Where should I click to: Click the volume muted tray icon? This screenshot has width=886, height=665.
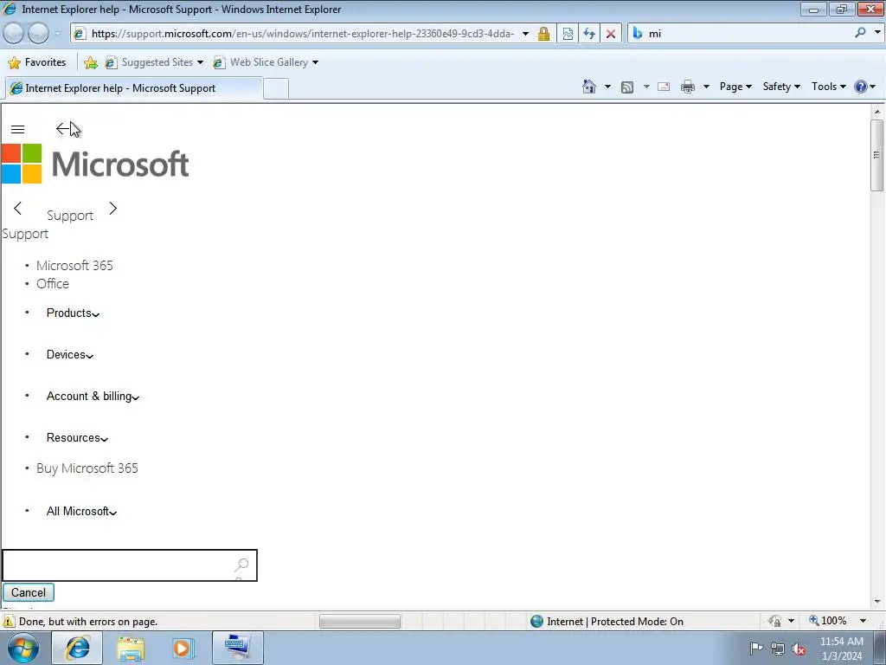(x=799, y=649)
